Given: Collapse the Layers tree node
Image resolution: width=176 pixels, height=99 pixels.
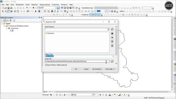Looking at the screenshot, I should click(x=2, y=24).
